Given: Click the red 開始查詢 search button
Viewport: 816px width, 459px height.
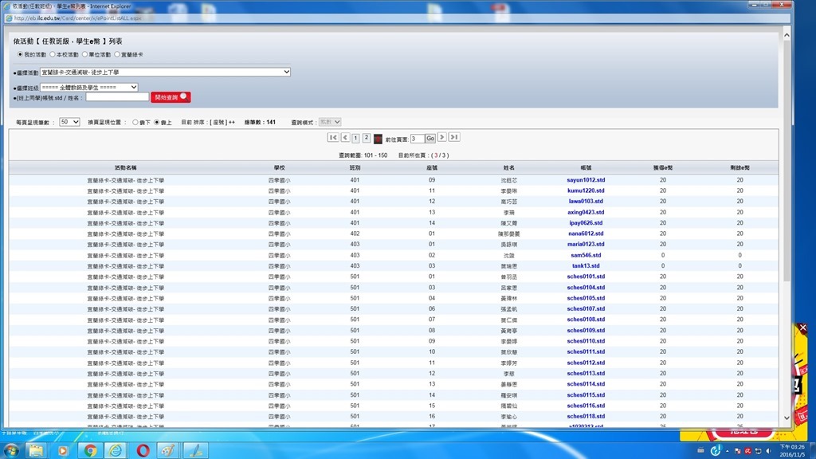Looking at the screenshot, I should click(x=171, y=97).
